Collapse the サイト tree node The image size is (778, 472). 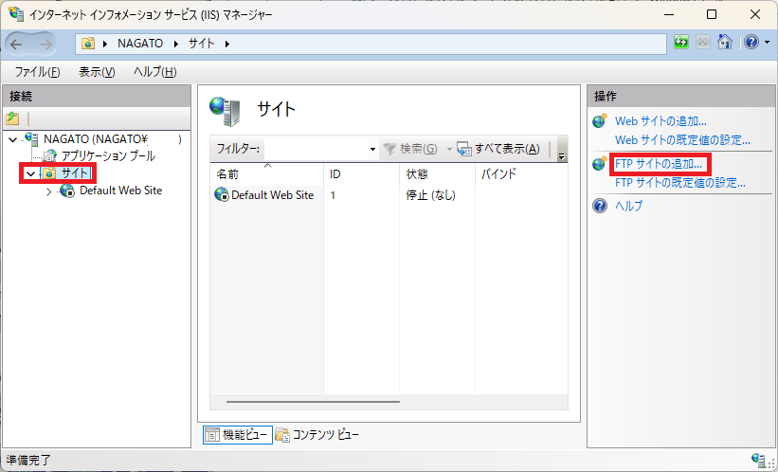coord(30,173)
